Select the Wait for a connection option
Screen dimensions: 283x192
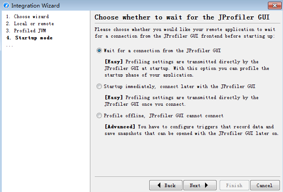[x=99, y=50]
